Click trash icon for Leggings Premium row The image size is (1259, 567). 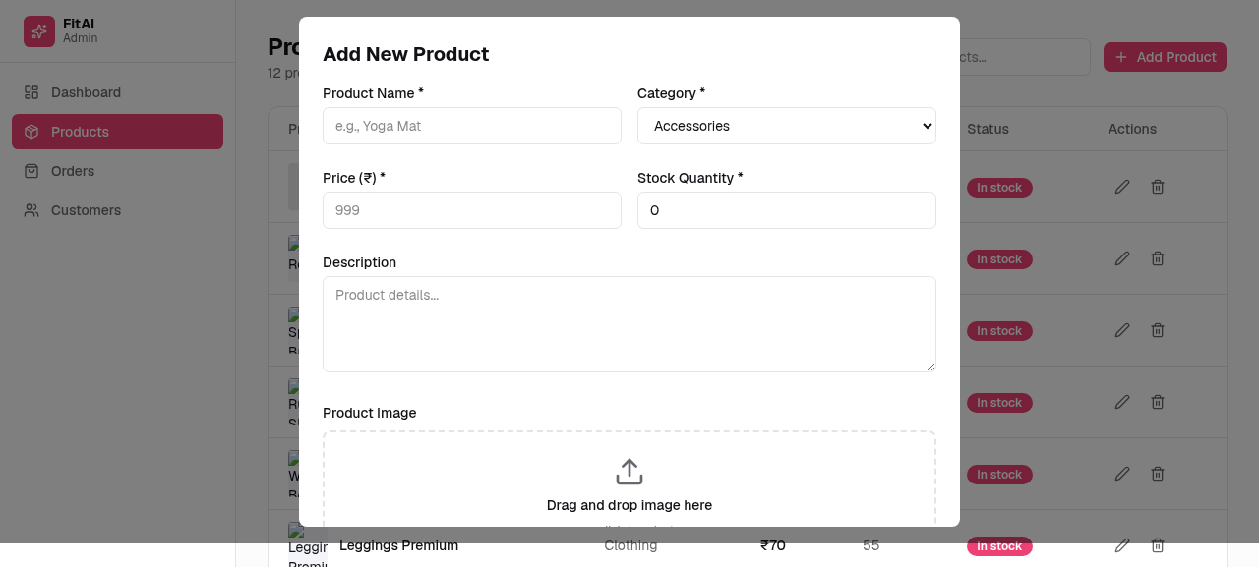[x=1158, y=545]
